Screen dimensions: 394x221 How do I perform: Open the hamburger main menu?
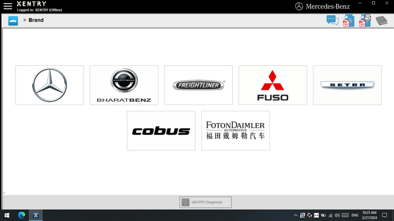[8, 6]
